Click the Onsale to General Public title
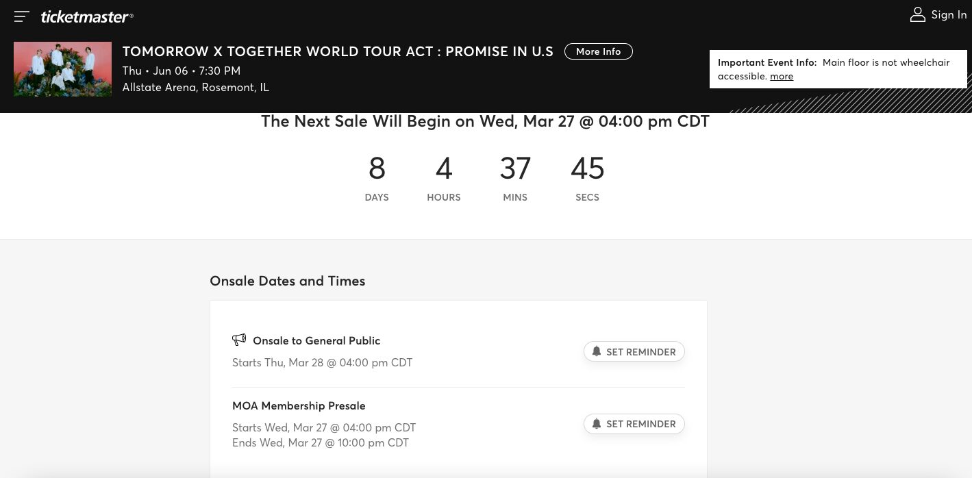This screenshot has width=972, height=478. pyautogui.click(x=316, y=340)
